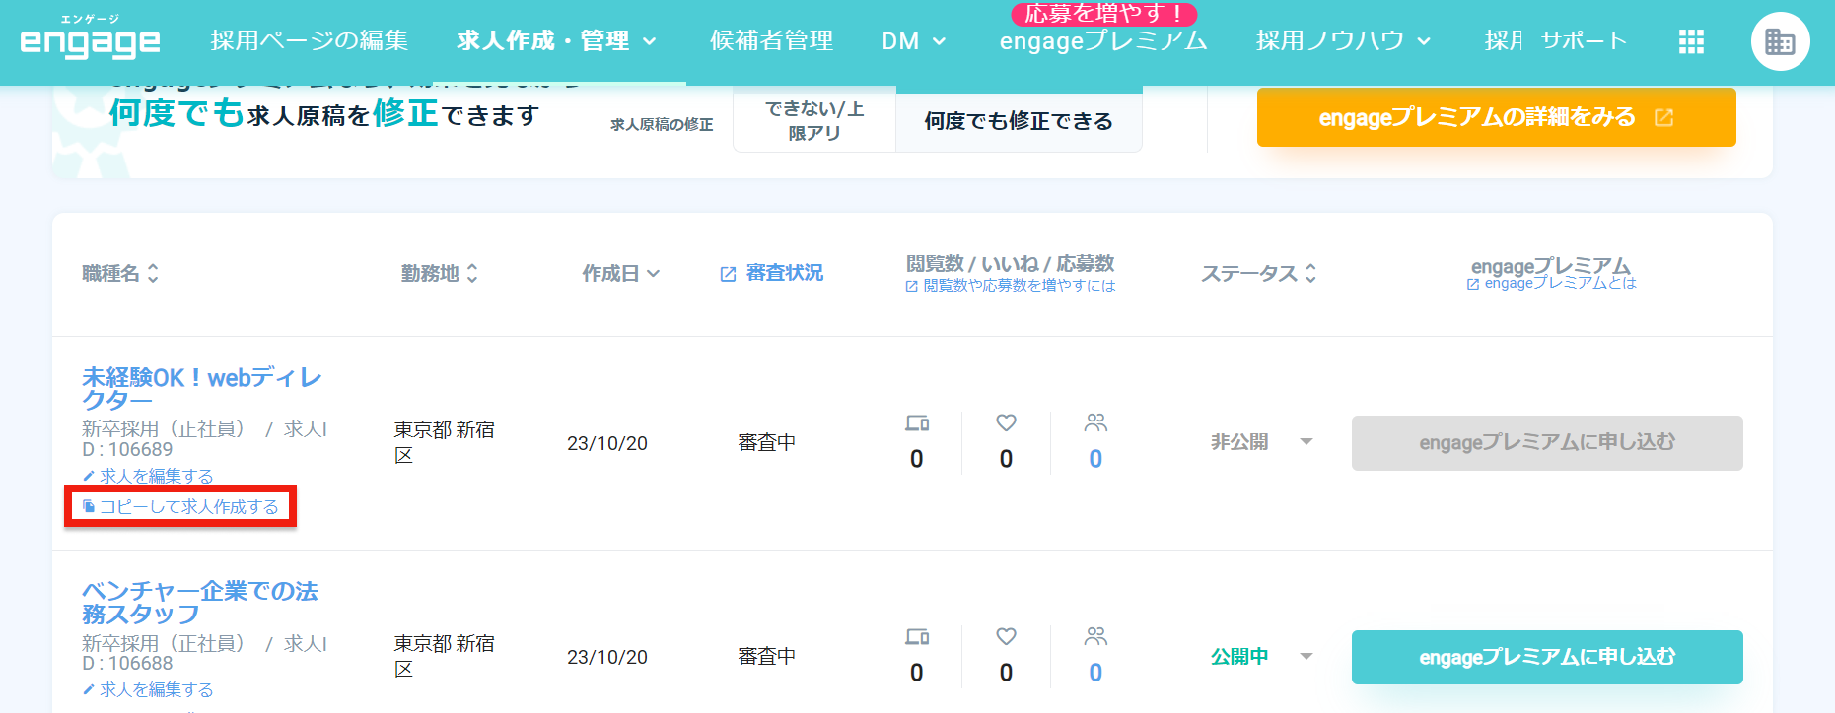Open the 未経験OK！webディレクター job title
The image size is (1835, 713).
[202, 389]
